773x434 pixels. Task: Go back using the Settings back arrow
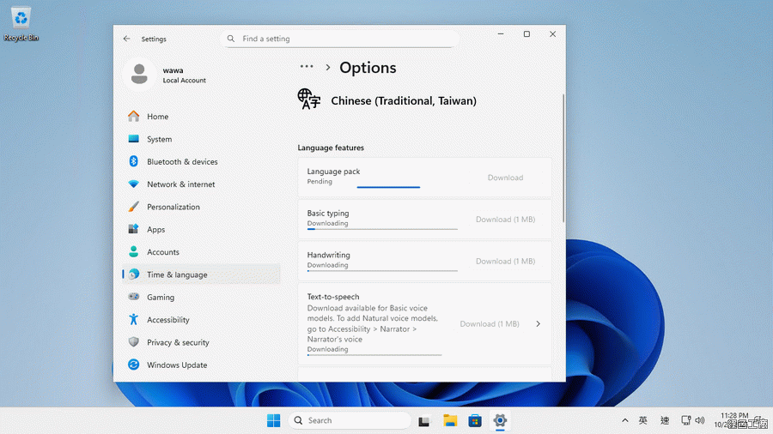click(127, 39)
